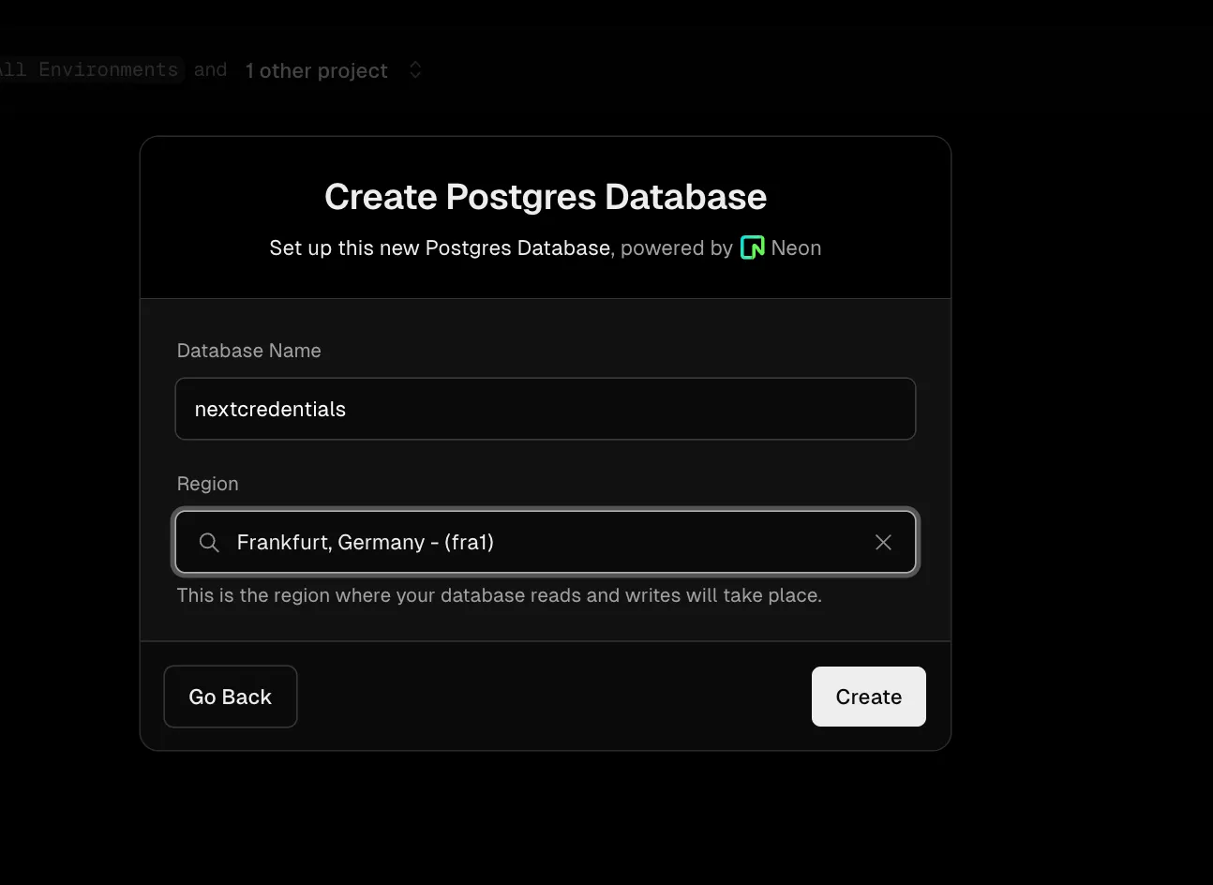
Task: Click the "(fra1)" region code text
Action: [x=469, y=543]
